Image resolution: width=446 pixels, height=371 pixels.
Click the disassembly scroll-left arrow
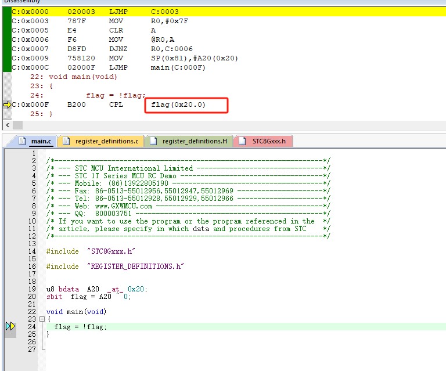(x=8, y=125)
